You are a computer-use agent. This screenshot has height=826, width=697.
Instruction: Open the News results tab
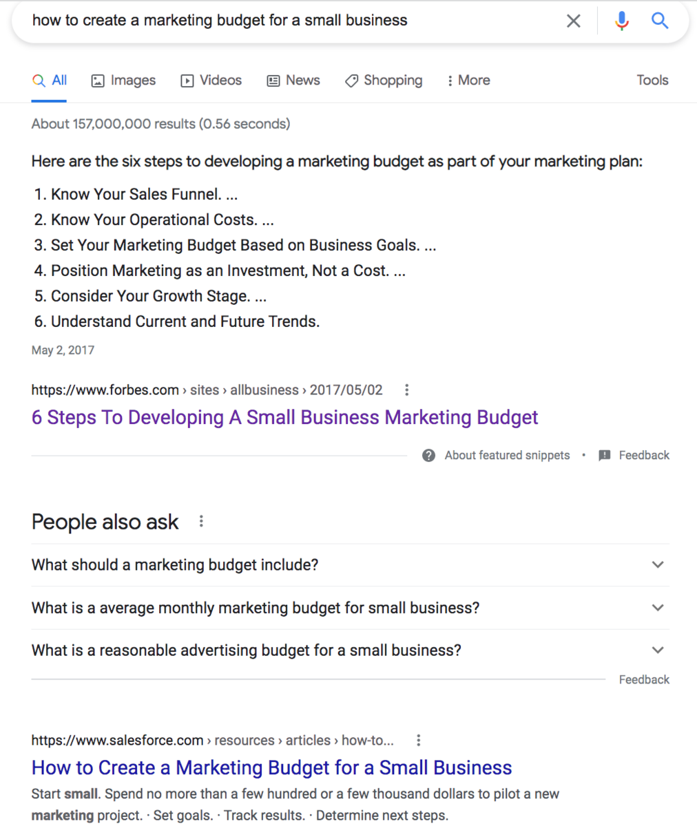293,81
